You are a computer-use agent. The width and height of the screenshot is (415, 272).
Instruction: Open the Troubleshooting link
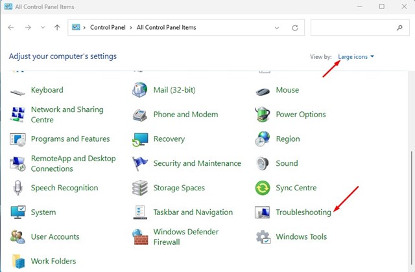click(303, 212)
